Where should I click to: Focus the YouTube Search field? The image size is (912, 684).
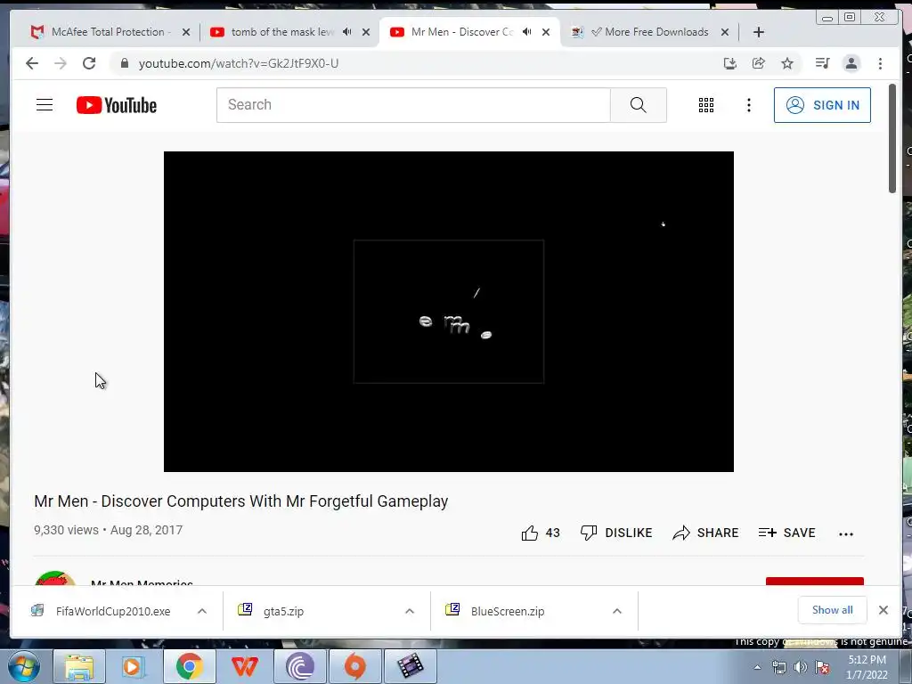[413, 105]
